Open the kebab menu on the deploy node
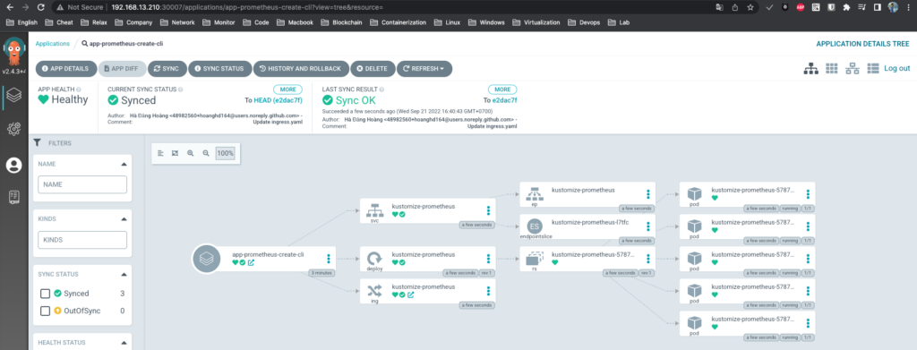Screen dimensions: 917x350 click(488, 259)
